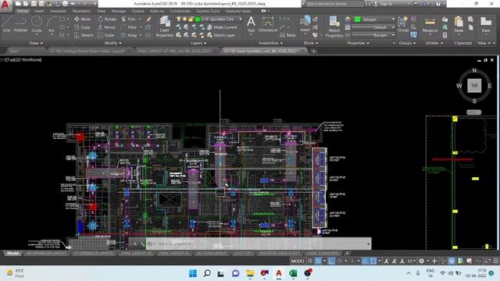Select the Line drawing tool

click(x=7, y=24)
